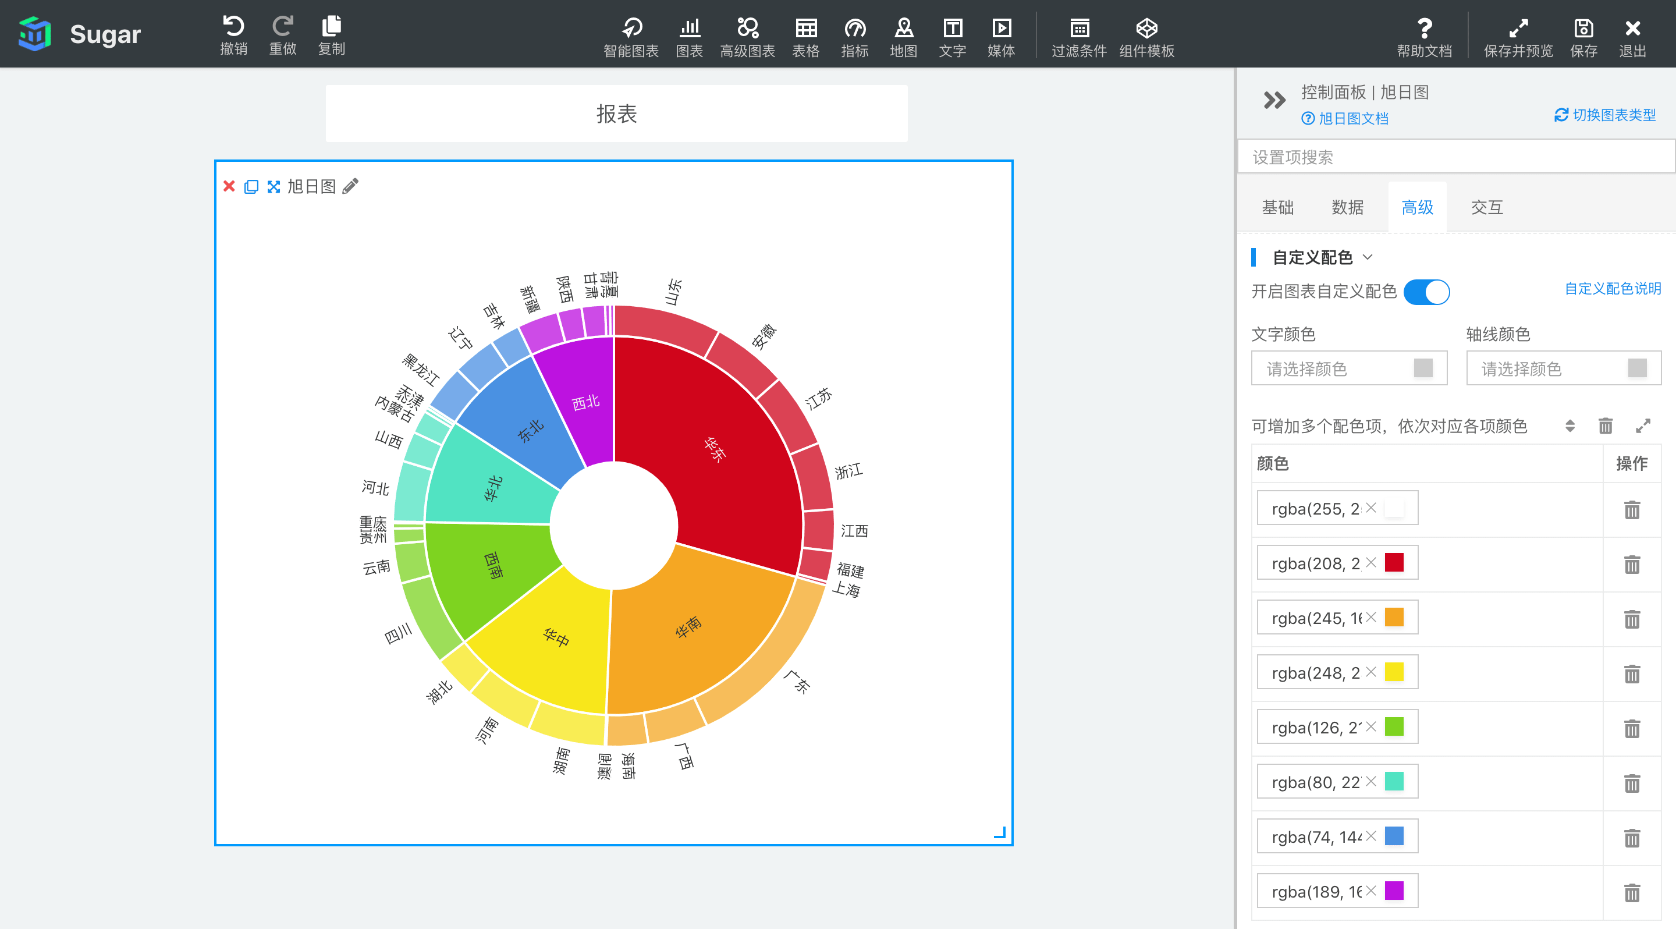The width and height of the screenshot is (1676, 929).
Task: Open component templates (组件模板)
Action: [1147, 37]
